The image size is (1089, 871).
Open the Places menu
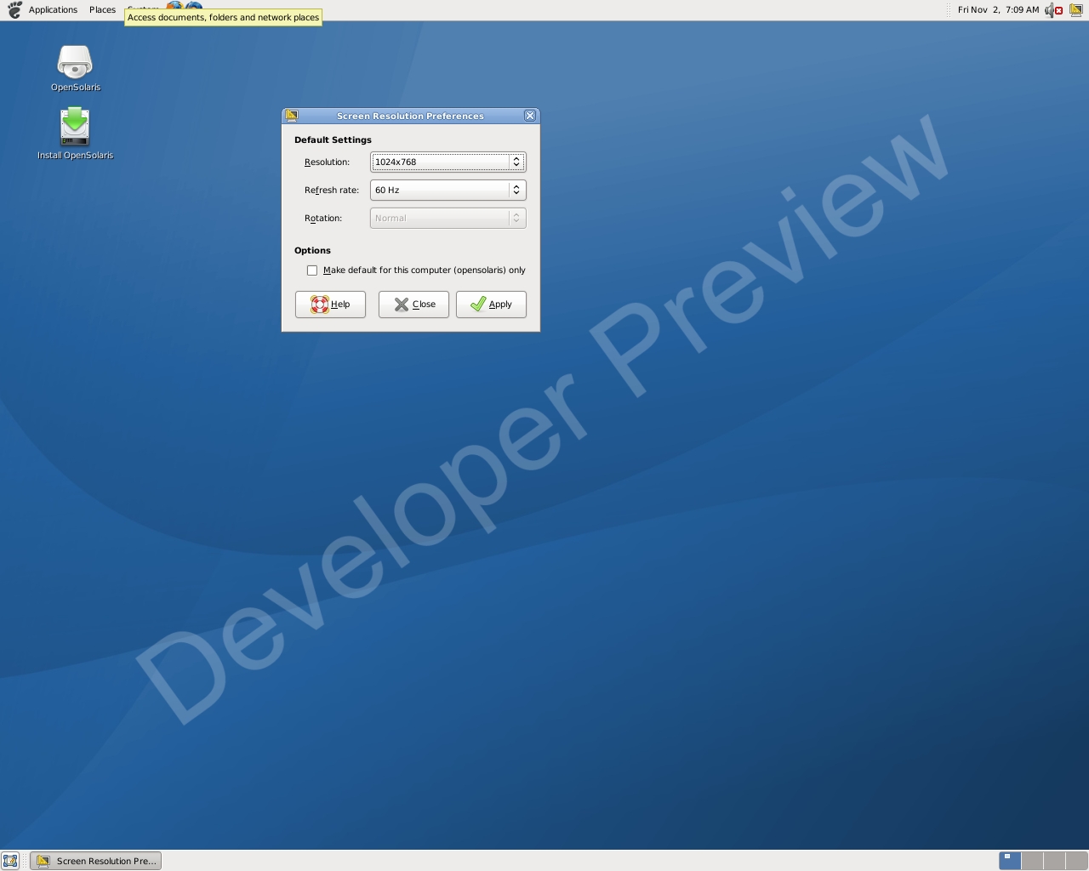pos(102,10)
